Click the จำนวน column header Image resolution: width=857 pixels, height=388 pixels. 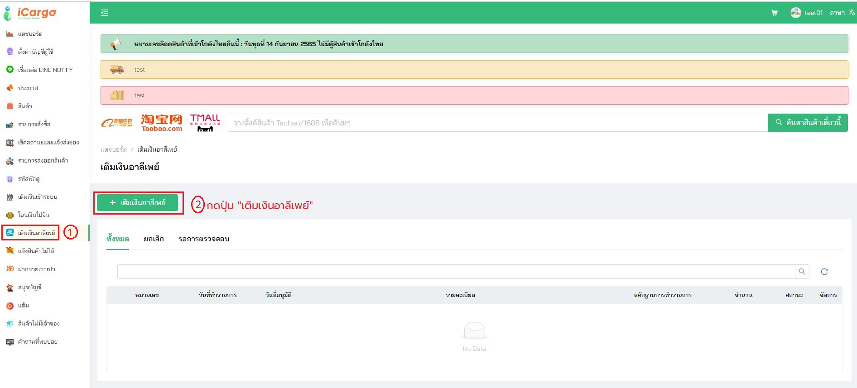click(x=744, y=295)
